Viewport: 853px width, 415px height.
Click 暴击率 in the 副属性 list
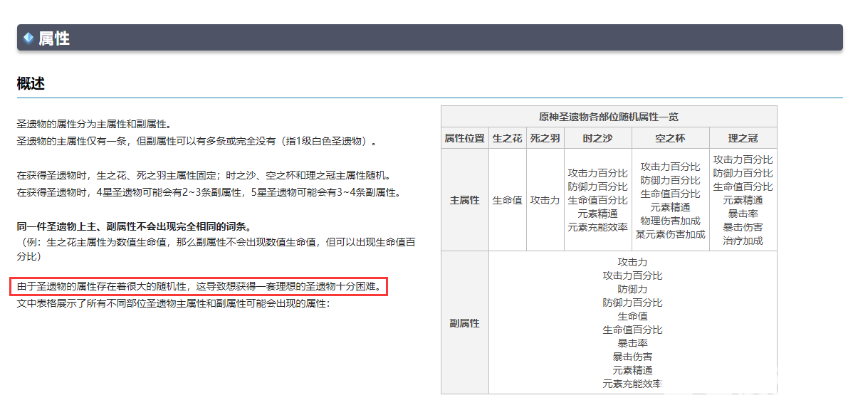[x=633, y=343]
